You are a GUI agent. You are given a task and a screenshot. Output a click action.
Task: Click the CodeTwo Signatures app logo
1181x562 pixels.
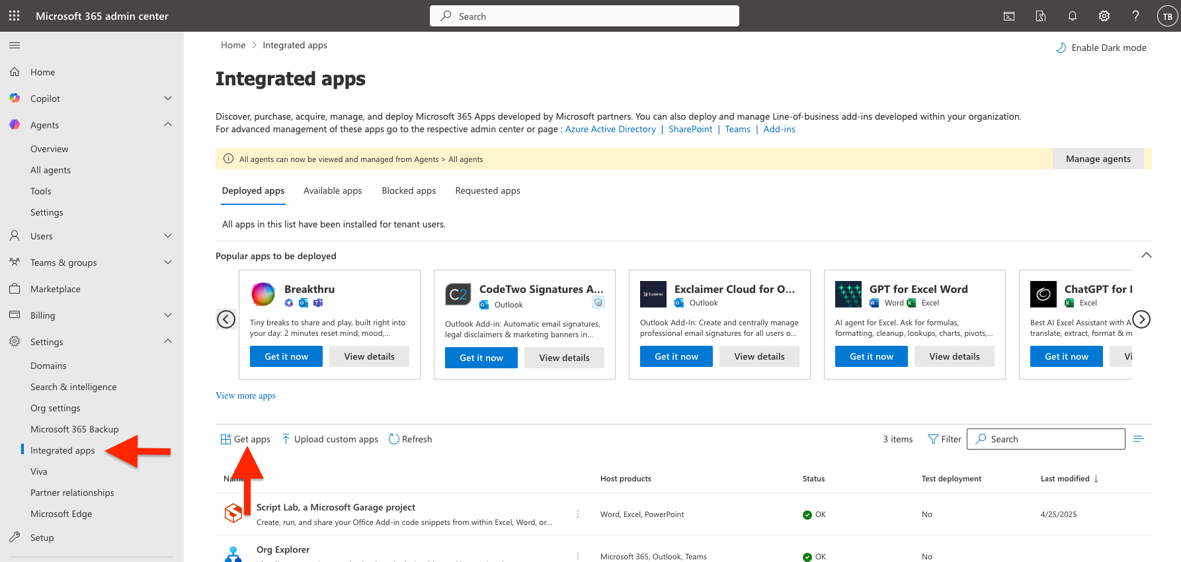pos(458,294)
